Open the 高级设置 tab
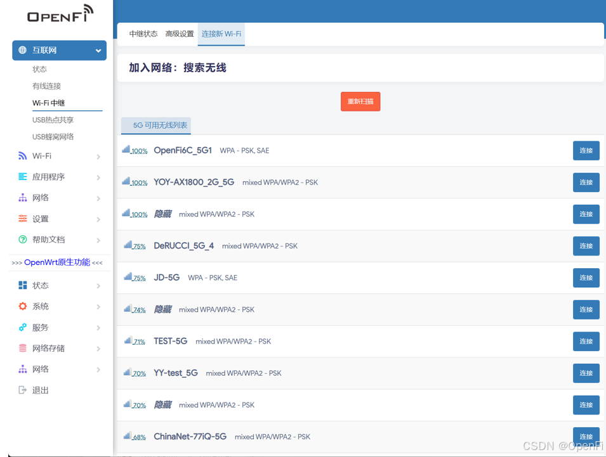 180,34
